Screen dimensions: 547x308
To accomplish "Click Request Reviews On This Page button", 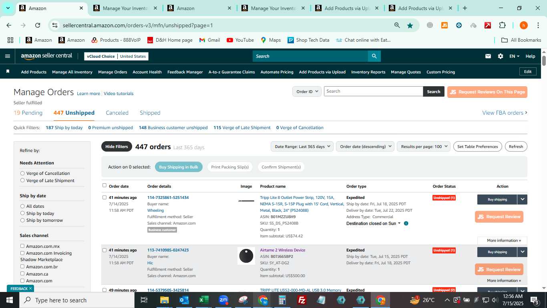I will pos(487,92).
